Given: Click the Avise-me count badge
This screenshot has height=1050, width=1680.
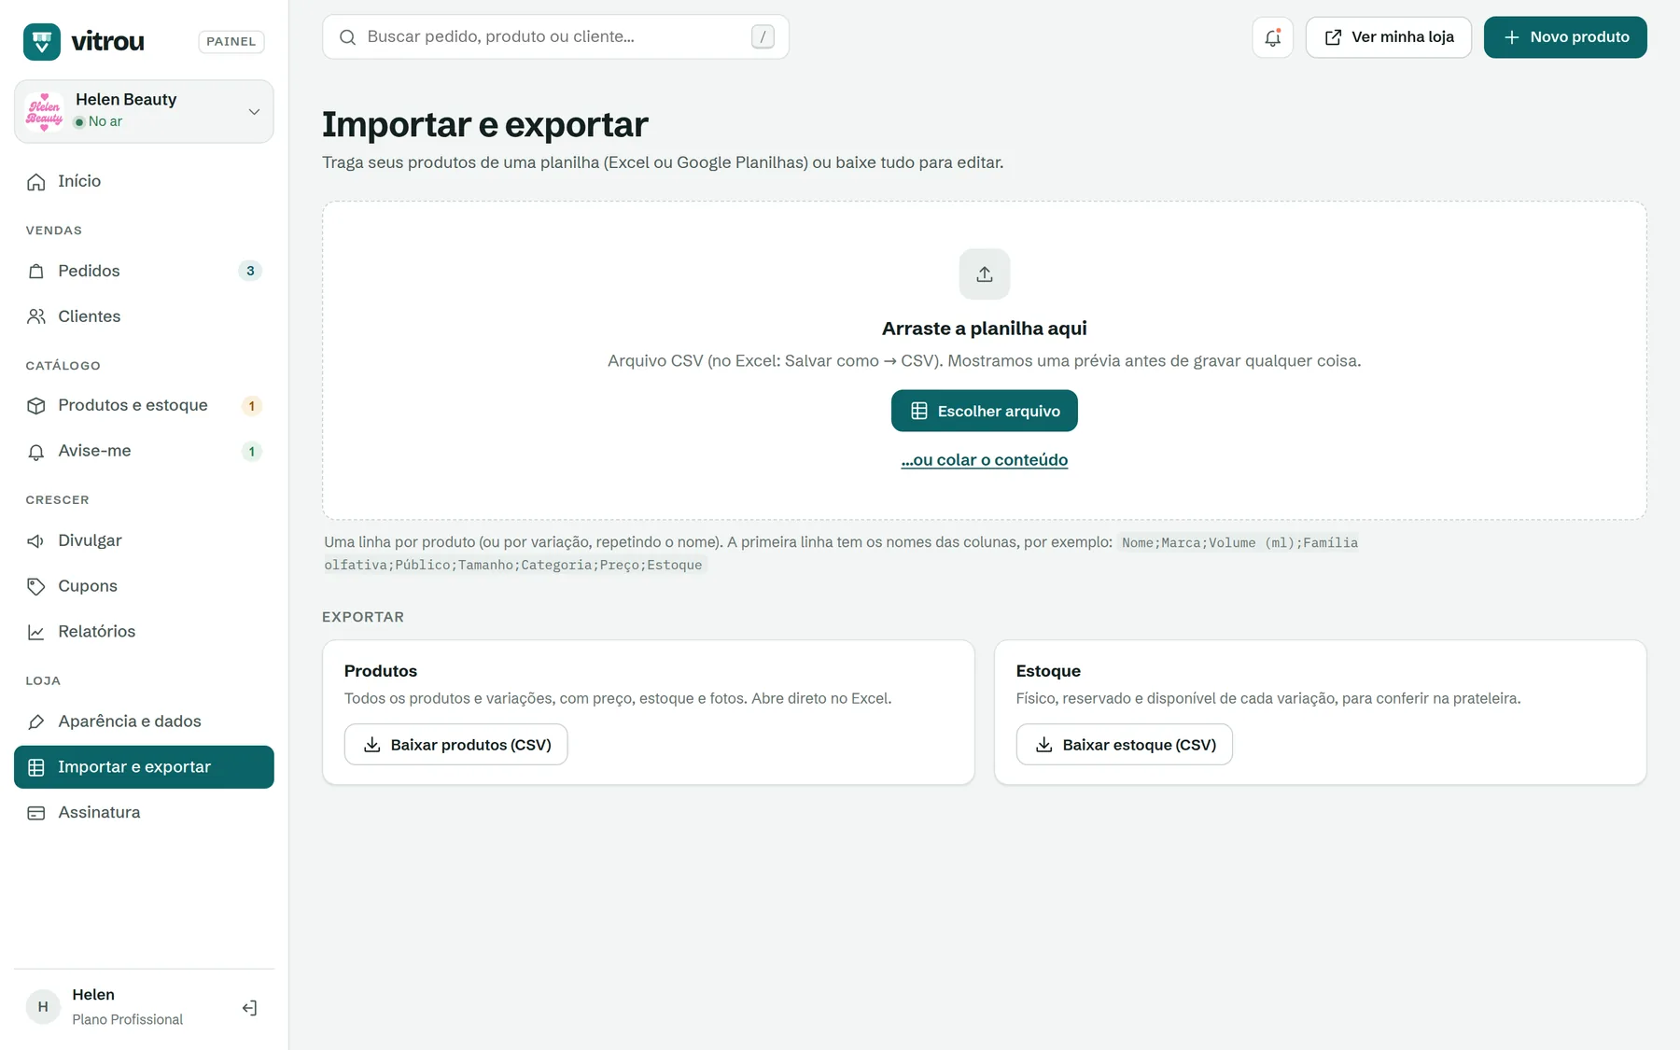Looking at the screenshot, I should (x=251, y=452).
